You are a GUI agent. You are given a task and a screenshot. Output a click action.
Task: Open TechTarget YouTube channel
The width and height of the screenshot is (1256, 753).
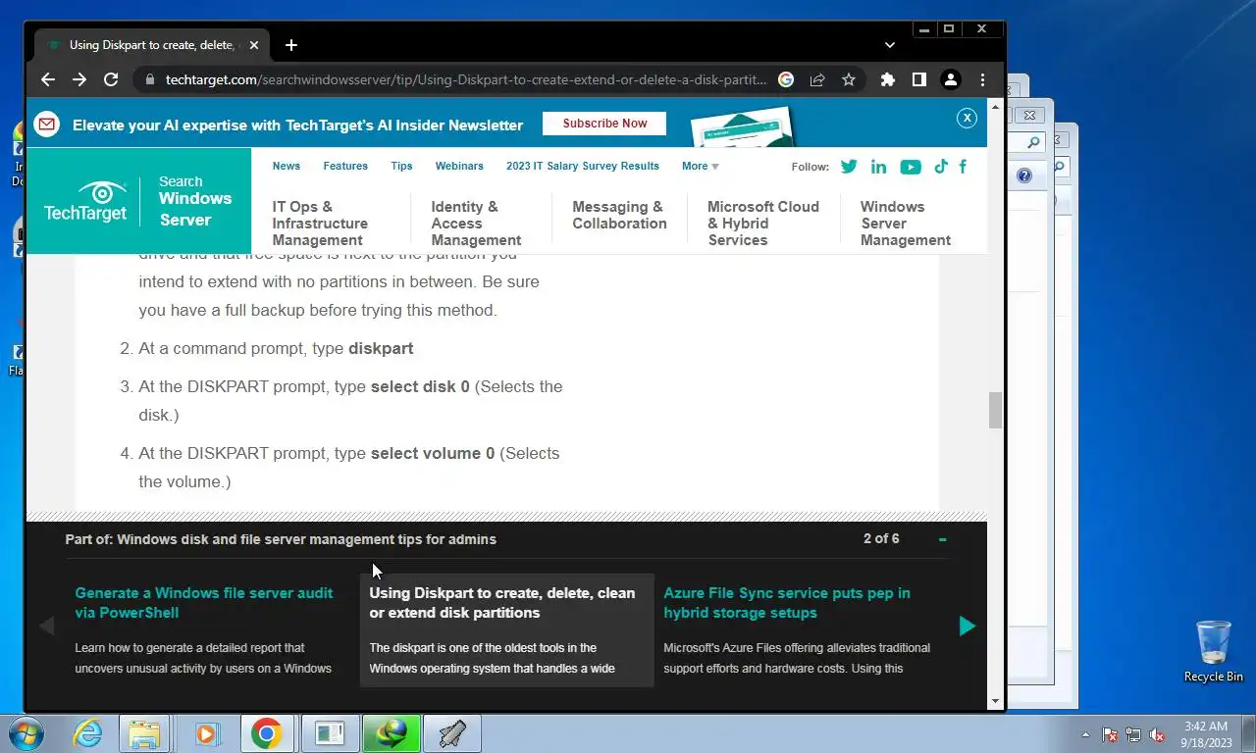911,167
